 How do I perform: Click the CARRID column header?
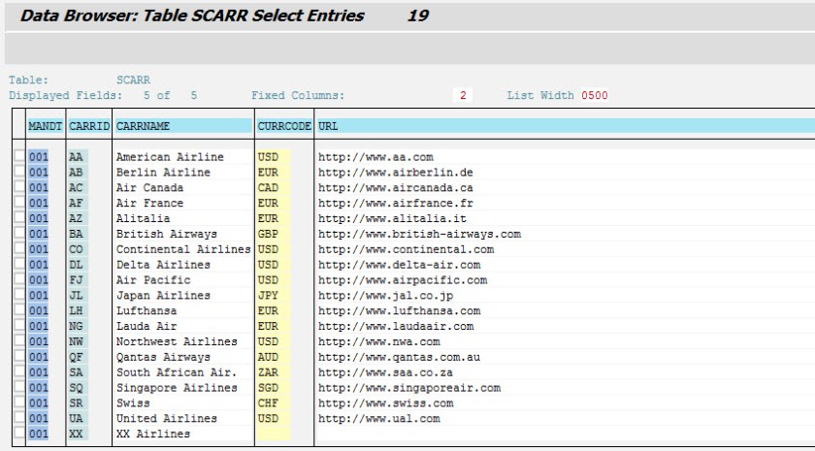click(89, 126)
